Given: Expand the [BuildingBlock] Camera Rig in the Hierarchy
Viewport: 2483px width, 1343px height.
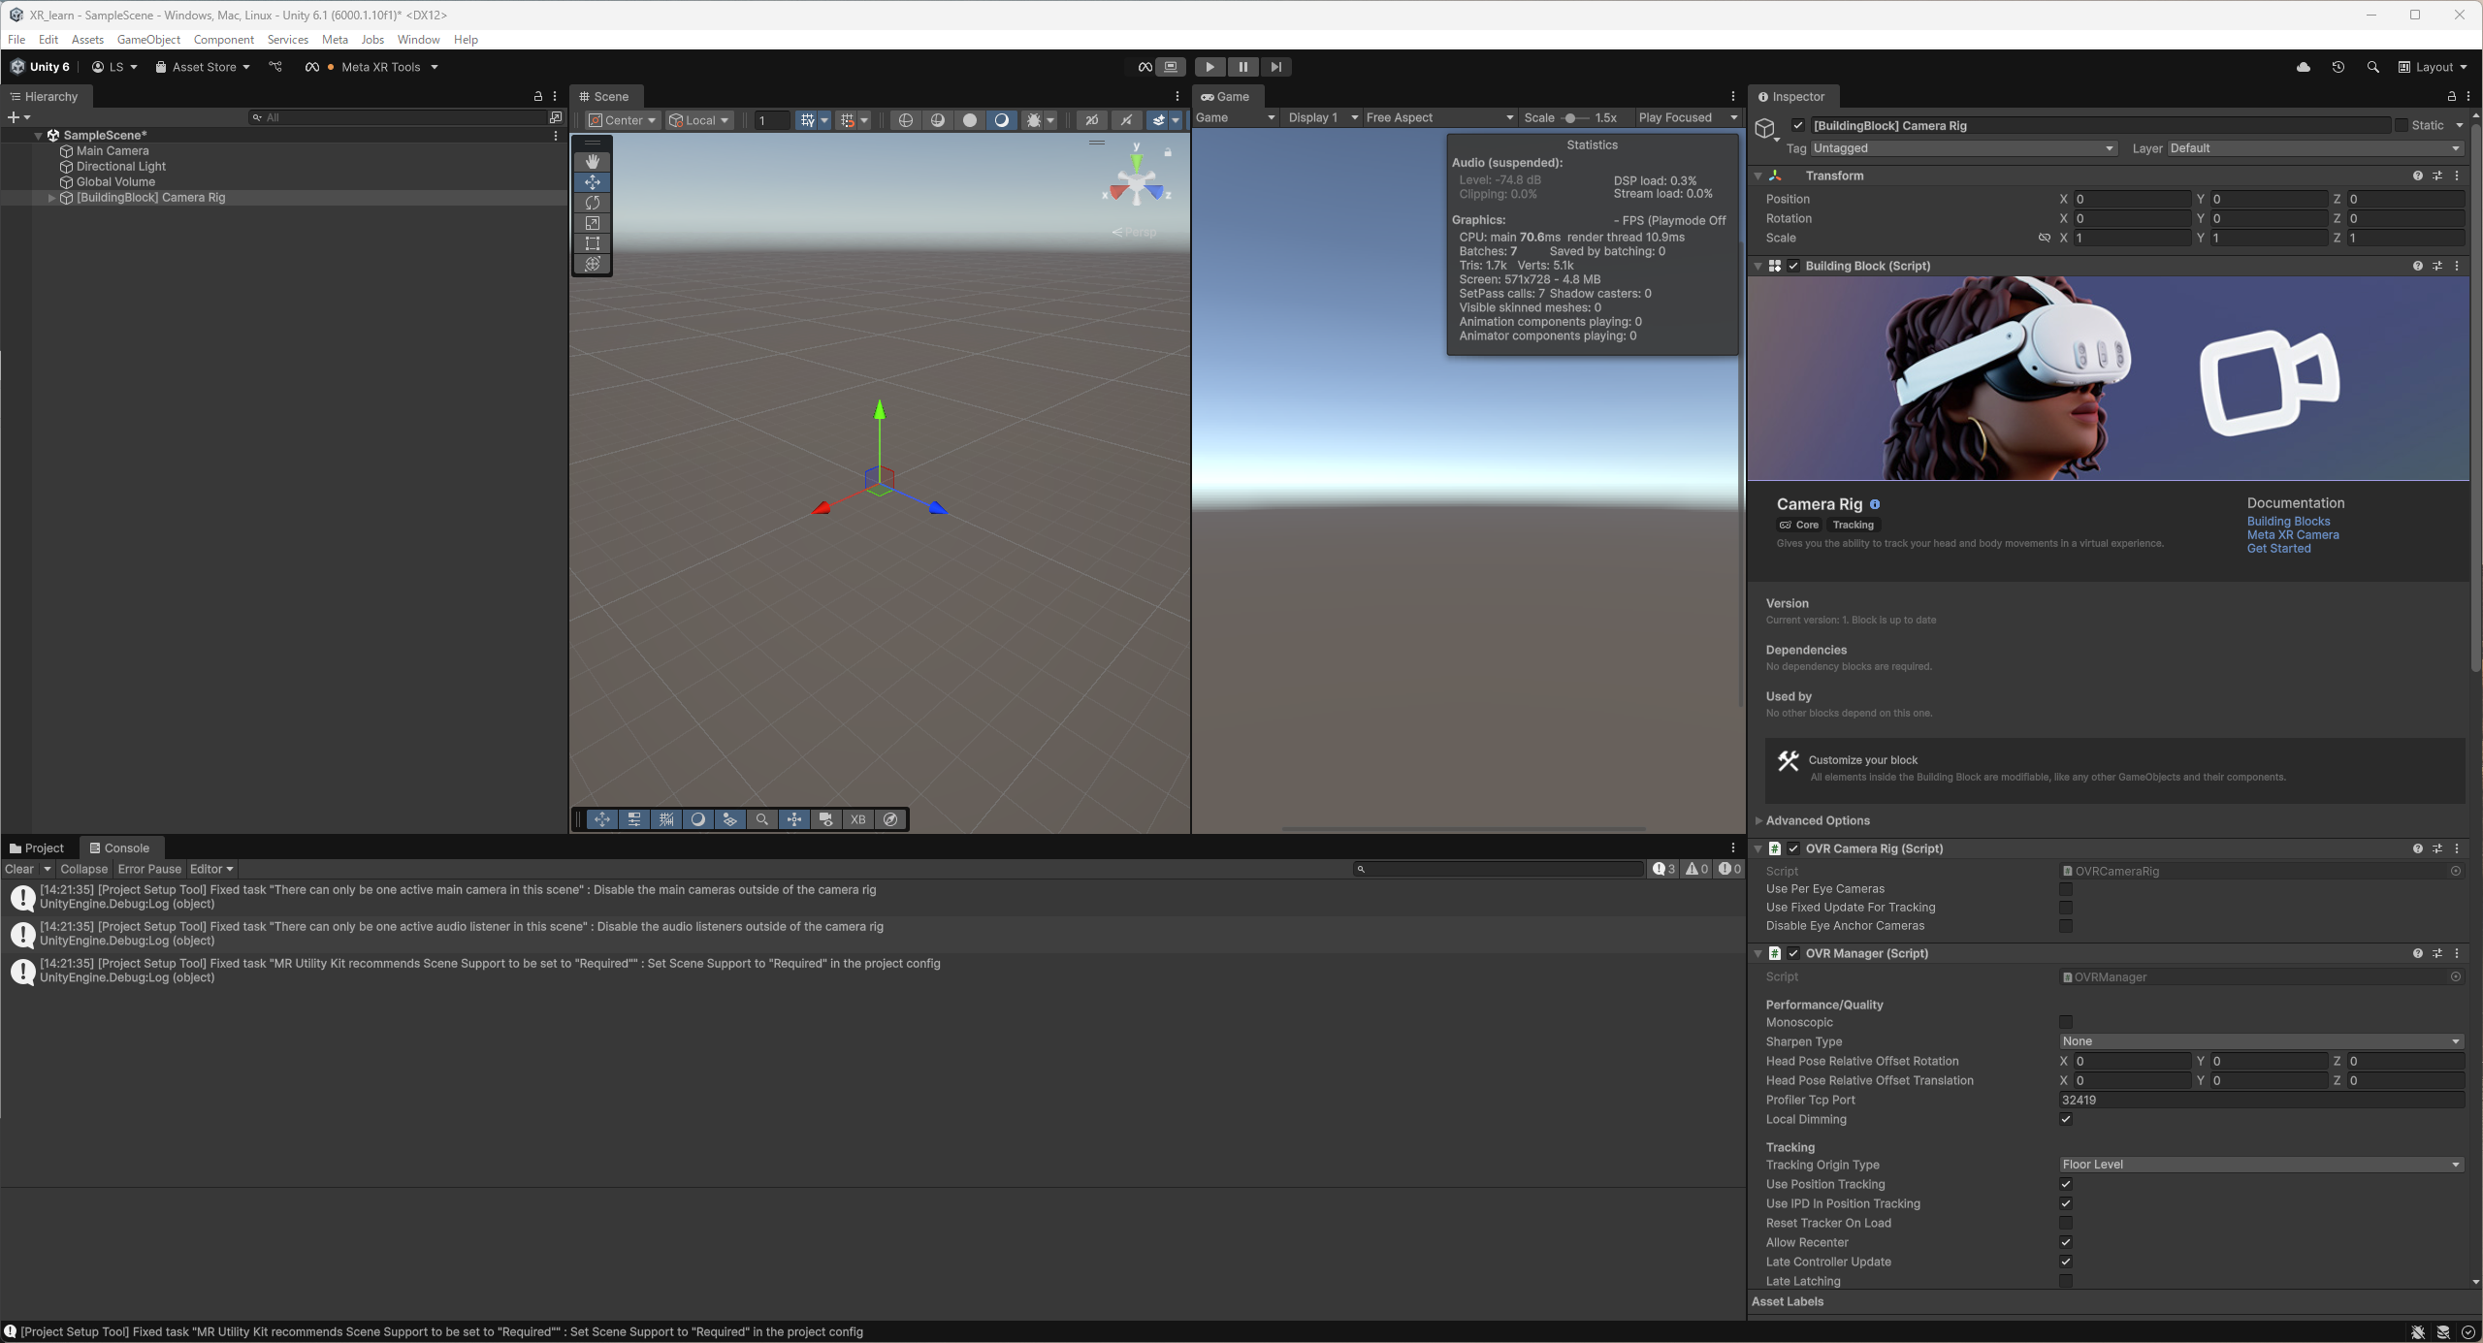Looking at the screenshot, I should pos(51,198).
